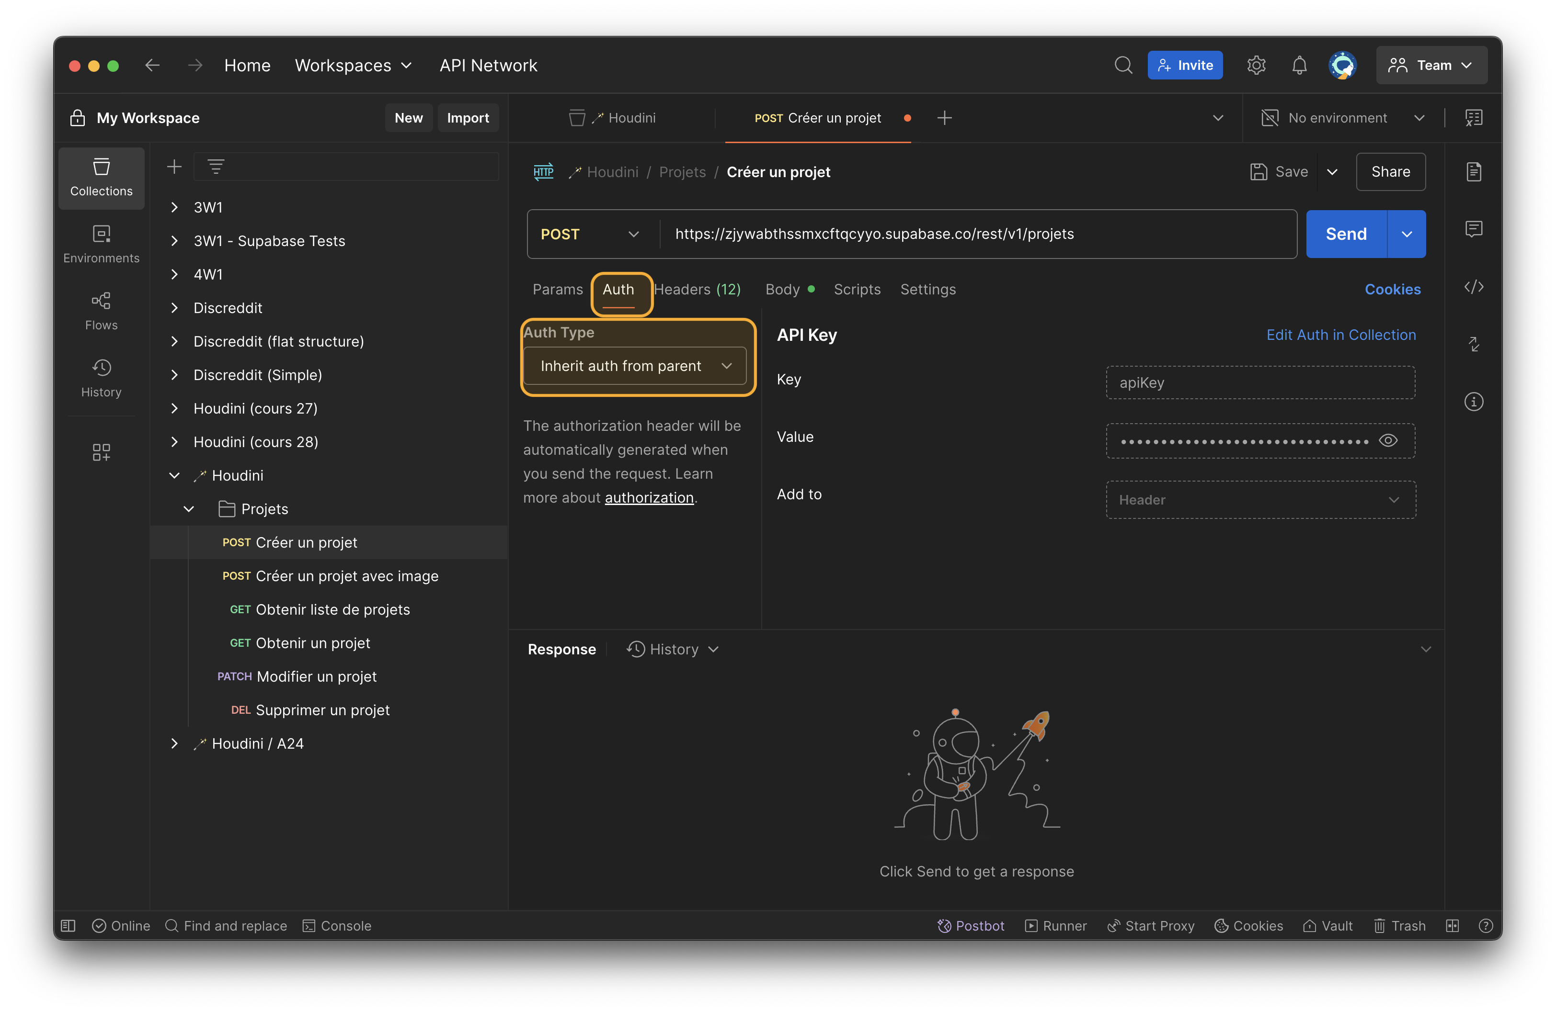
Task: Click the authorization help link
Action: click(x=649, y=498)
